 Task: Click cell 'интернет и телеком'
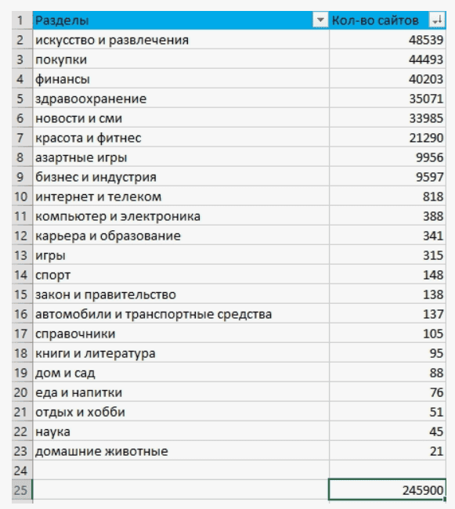(x=181, y=197)
